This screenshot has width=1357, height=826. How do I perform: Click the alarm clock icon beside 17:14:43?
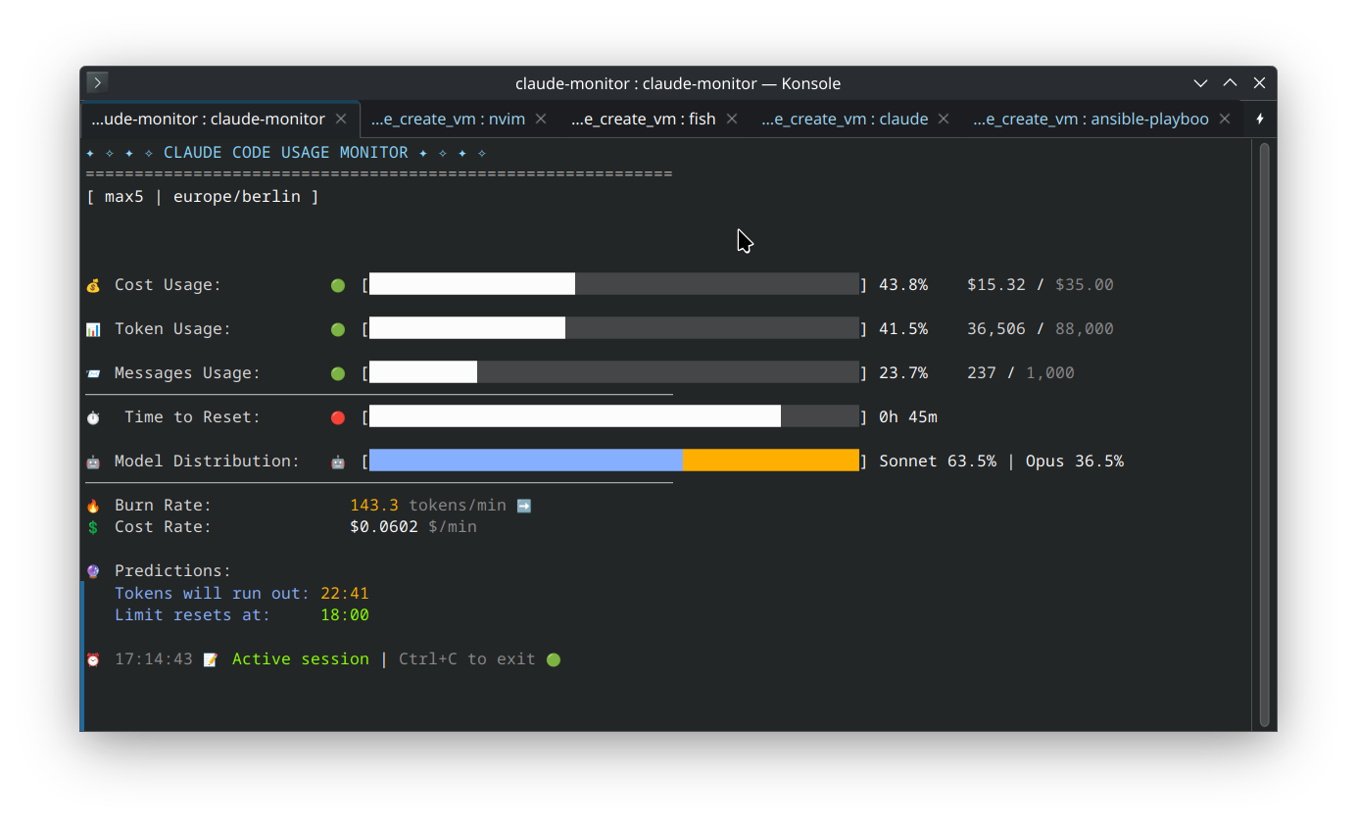tap(93, 659)
